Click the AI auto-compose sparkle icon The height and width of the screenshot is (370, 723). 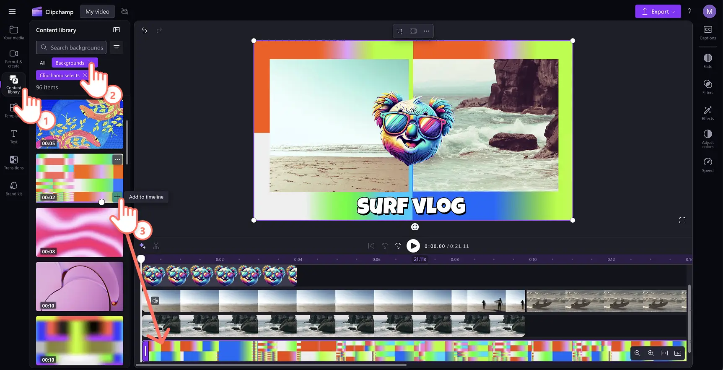point(143,246)
